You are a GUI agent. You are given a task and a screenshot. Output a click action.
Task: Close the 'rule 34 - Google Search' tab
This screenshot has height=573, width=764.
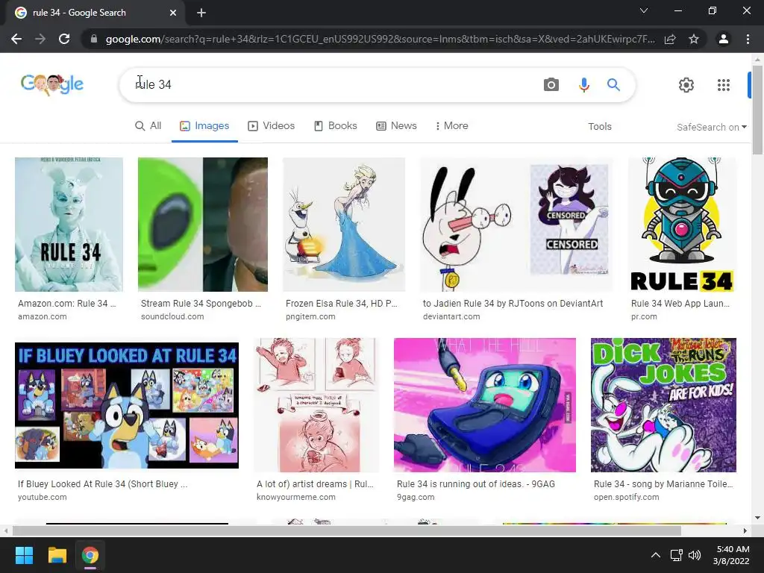(173, 13)
